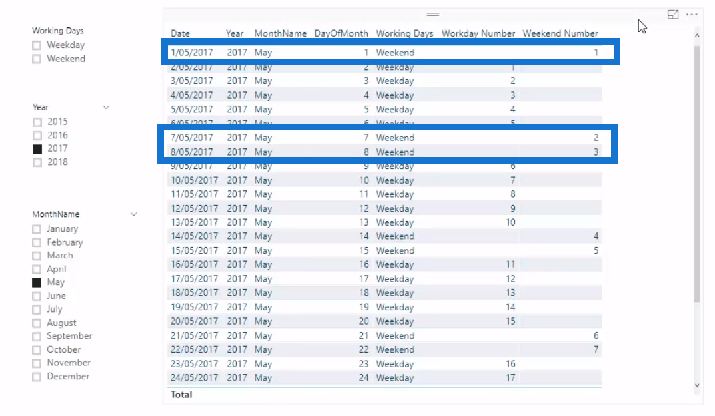Sort by Weekend Number column header
The width and height of the screenshot is (715, 416).
[560, 33]
